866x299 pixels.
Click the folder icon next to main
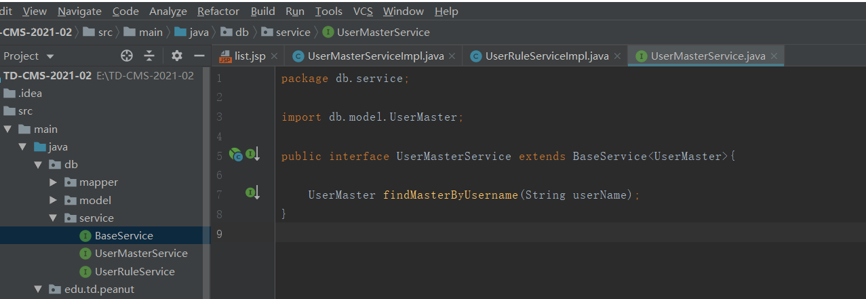[25, 129]
